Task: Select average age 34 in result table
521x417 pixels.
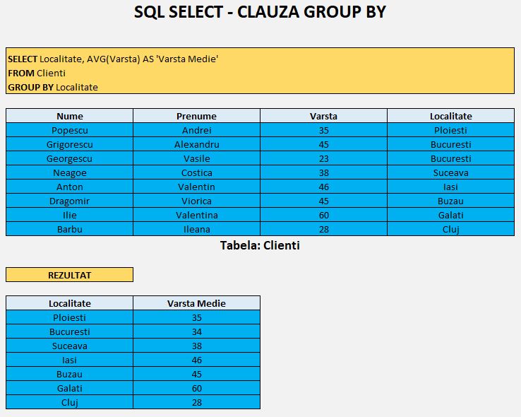Action: click(196, 331)
